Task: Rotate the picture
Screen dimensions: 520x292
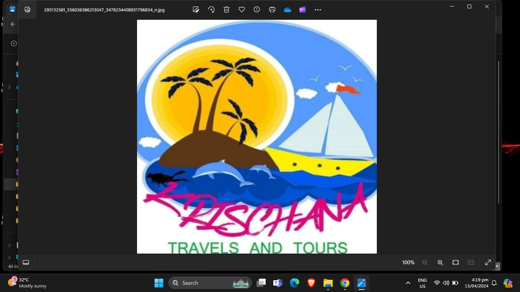Action: 211,10
